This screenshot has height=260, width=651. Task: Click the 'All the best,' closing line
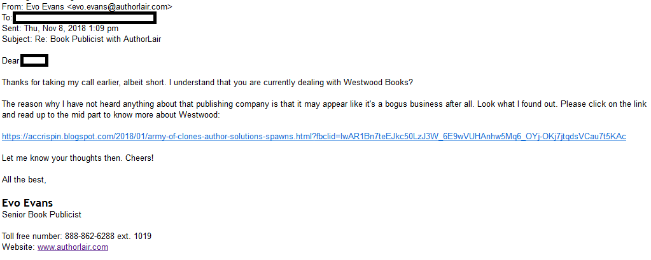[24, 180]
